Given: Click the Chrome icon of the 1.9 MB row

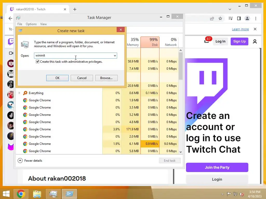Looking at the screenshot, I should click(x=25, y=100).
